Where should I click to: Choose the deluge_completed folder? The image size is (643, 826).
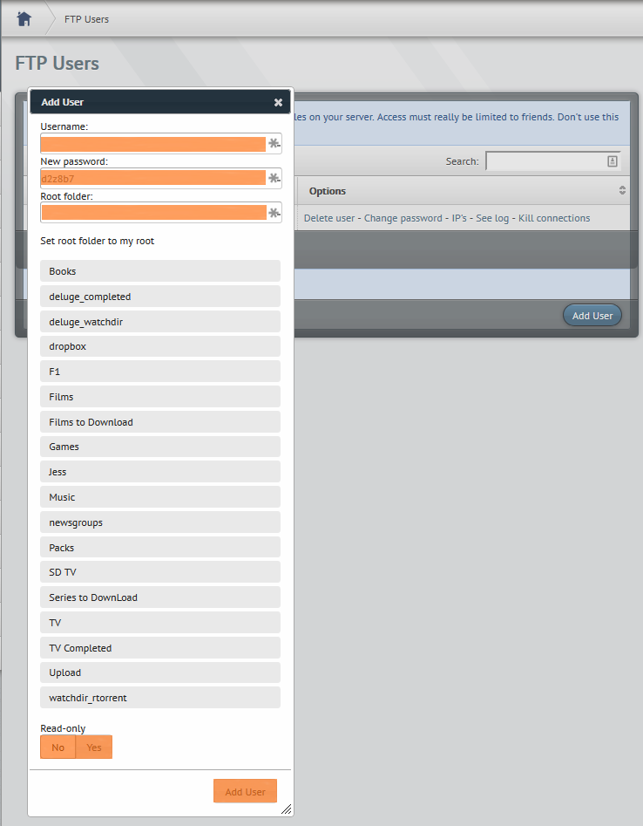160,297
